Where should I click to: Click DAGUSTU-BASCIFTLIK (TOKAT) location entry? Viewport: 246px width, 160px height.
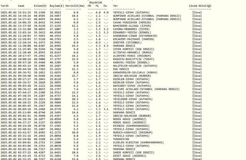133,59
